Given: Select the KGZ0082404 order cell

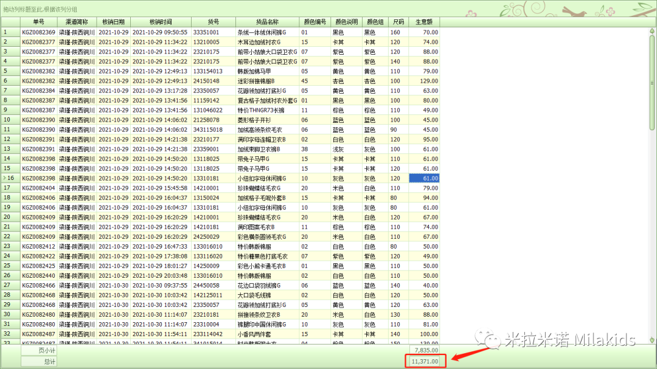Looking at the screenshot, I should (x=38, y=188).
